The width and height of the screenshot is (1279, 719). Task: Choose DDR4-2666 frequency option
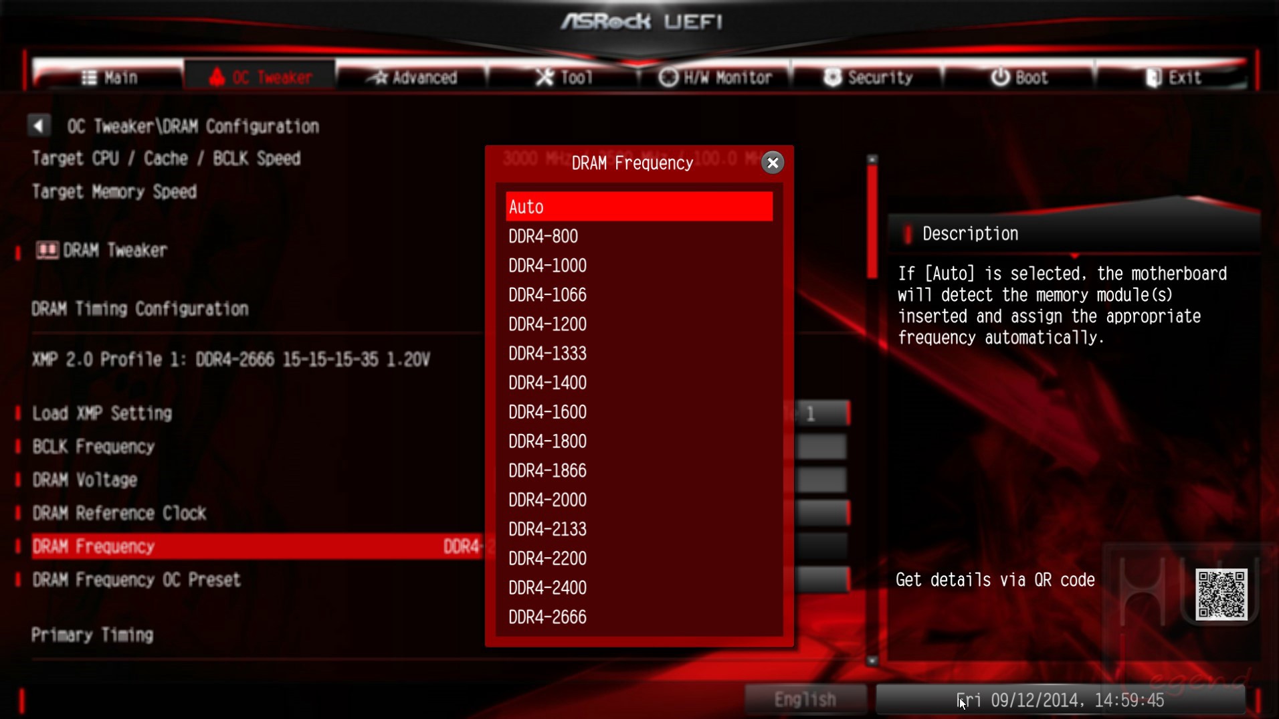[639, 617]
